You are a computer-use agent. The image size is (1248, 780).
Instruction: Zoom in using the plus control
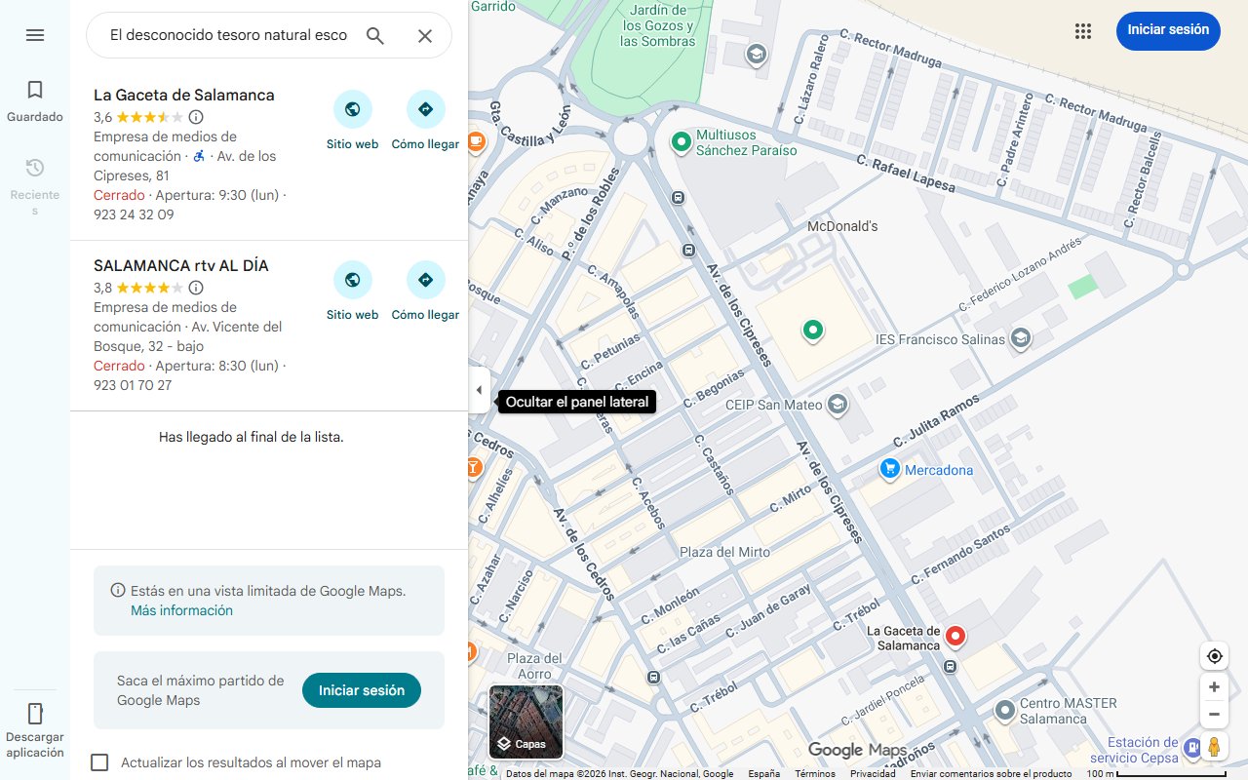pyautogui.click(x=1214, y=686)
